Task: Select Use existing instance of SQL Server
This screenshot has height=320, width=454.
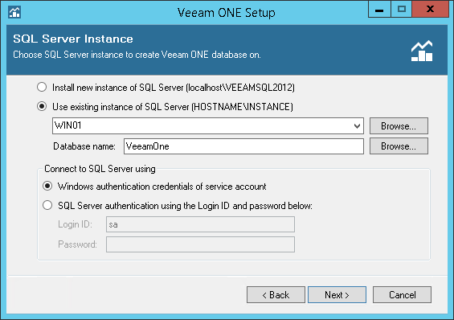Action: tap(42, 106)
